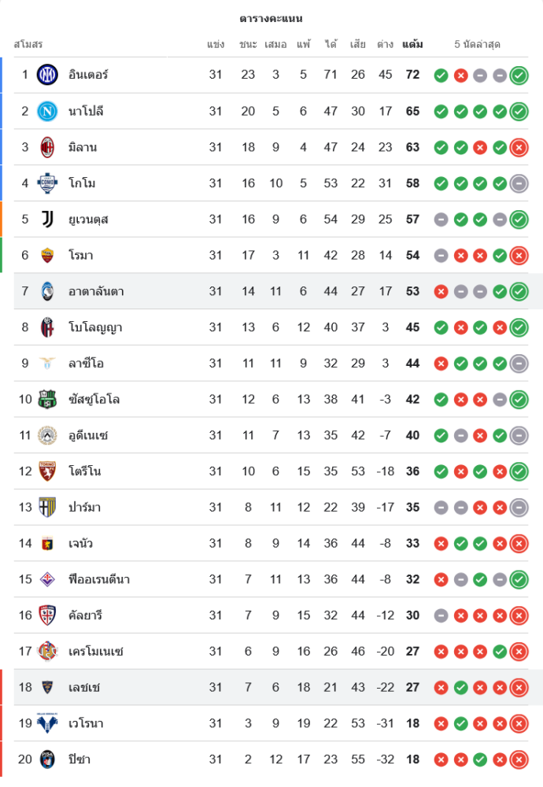The height and width of the screenshot is (787, 543).
Task: Select the Juventus logo
Action: [x=48, y=219]
